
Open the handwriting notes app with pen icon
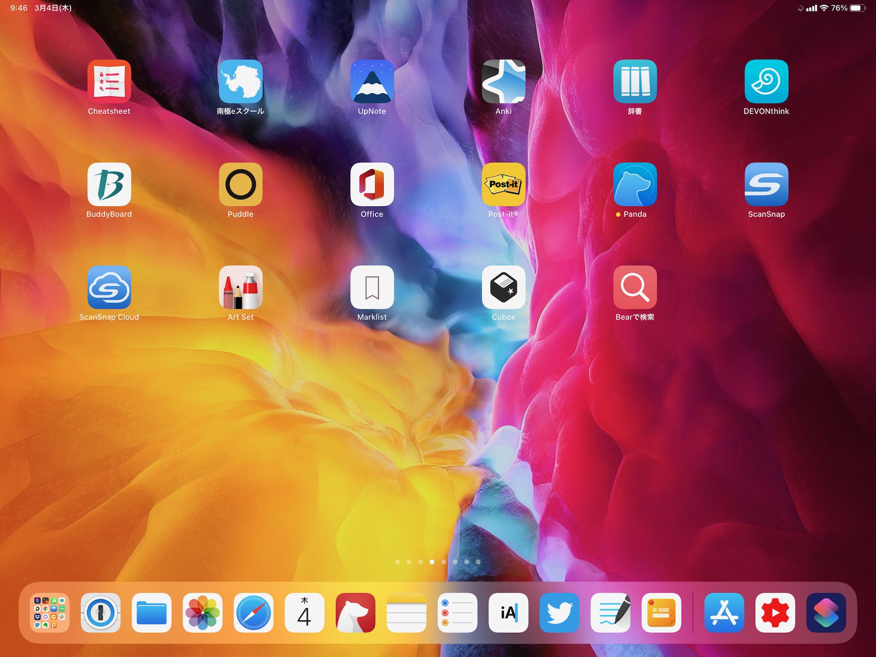pos(610,613)
